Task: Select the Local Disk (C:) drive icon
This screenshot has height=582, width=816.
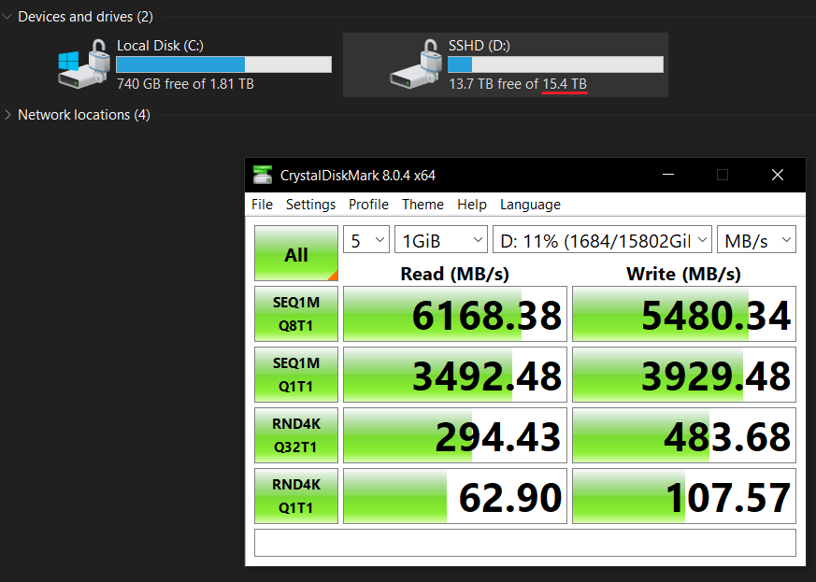Action: coord(83,64)
